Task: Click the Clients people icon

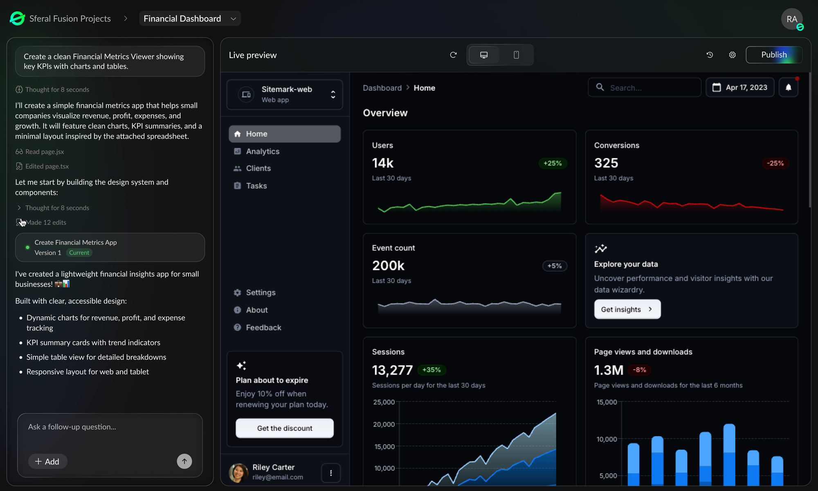Action: pyautogui.click(x=237, y=168)
